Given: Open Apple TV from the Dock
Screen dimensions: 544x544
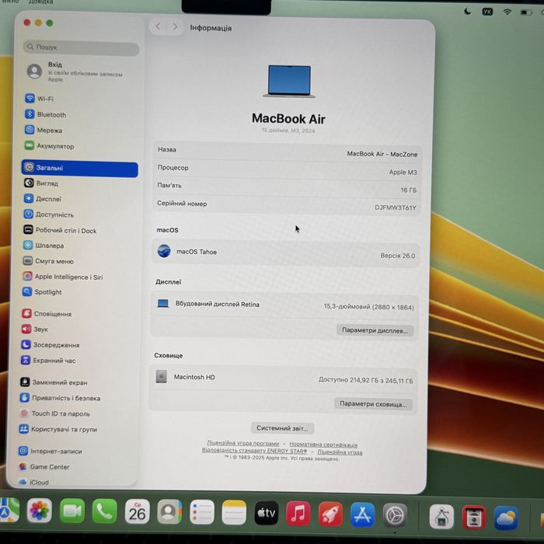Looking at the screenshot, I should coord(267,513).
